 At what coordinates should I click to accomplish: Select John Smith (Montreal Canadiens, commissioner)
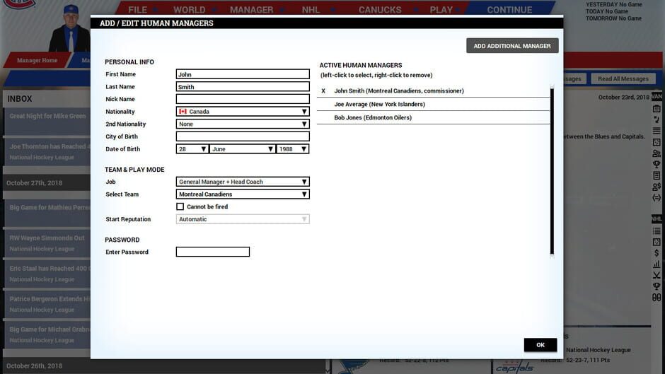(x=433, y=90)
